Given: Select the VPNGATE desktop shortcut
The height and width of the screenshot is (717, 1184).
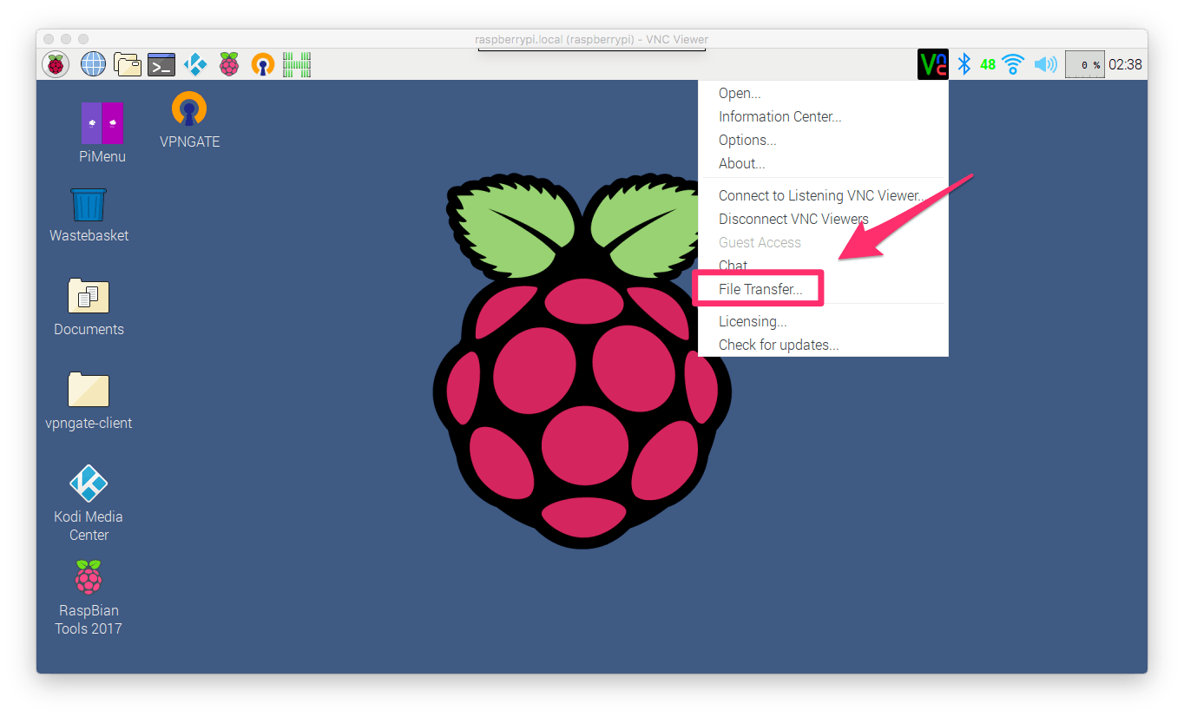Looking at the screenshot, I should 189,120.
